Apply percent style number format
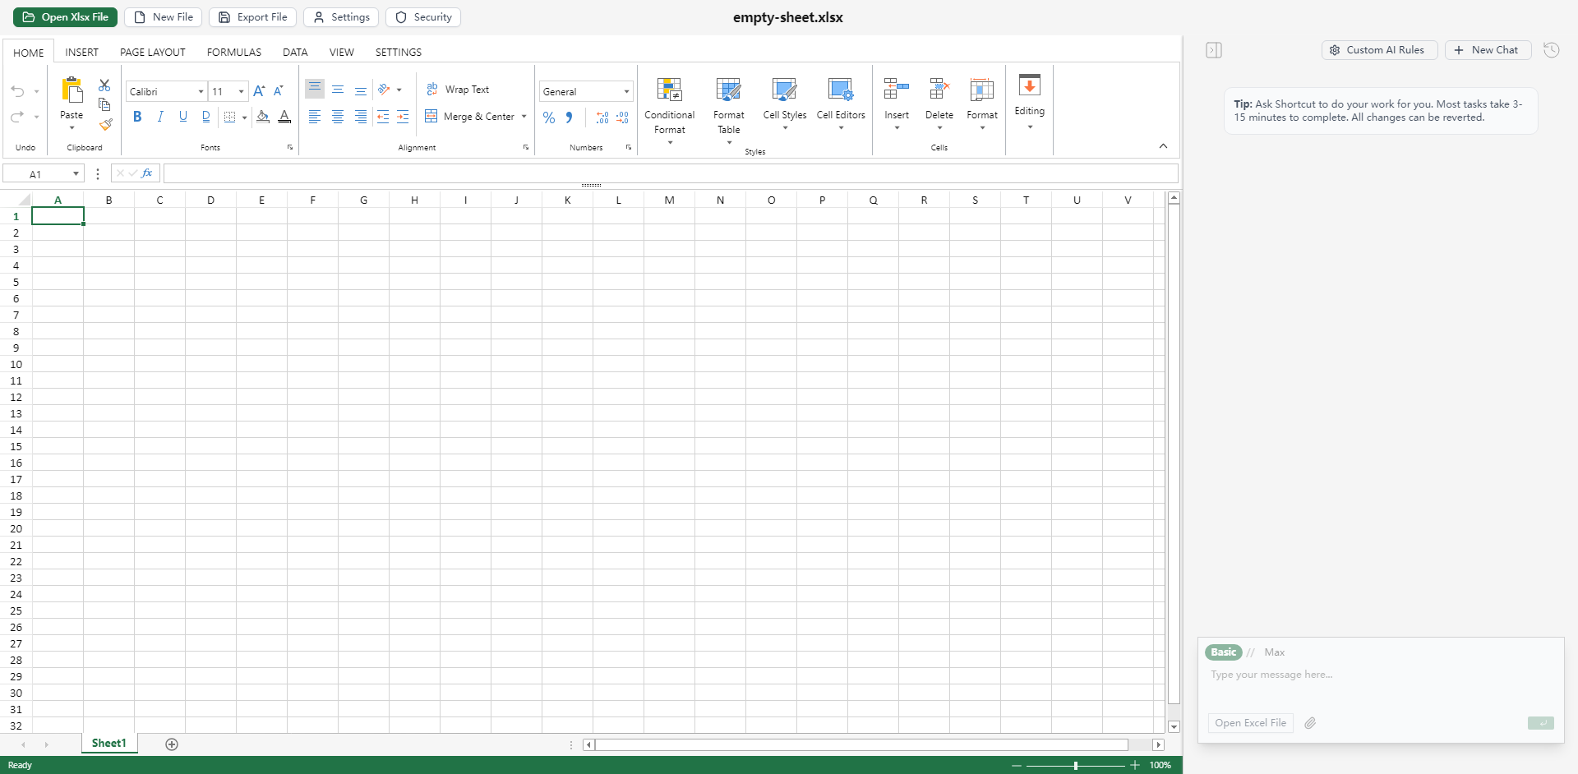Image resolution: width=1578 pixels, height=774 pixels. 549,117
